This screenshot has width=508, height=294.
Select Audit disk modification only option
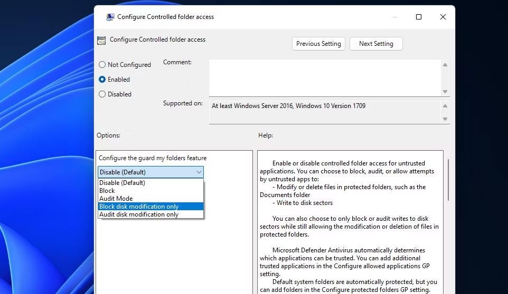[x=139, y=214]
